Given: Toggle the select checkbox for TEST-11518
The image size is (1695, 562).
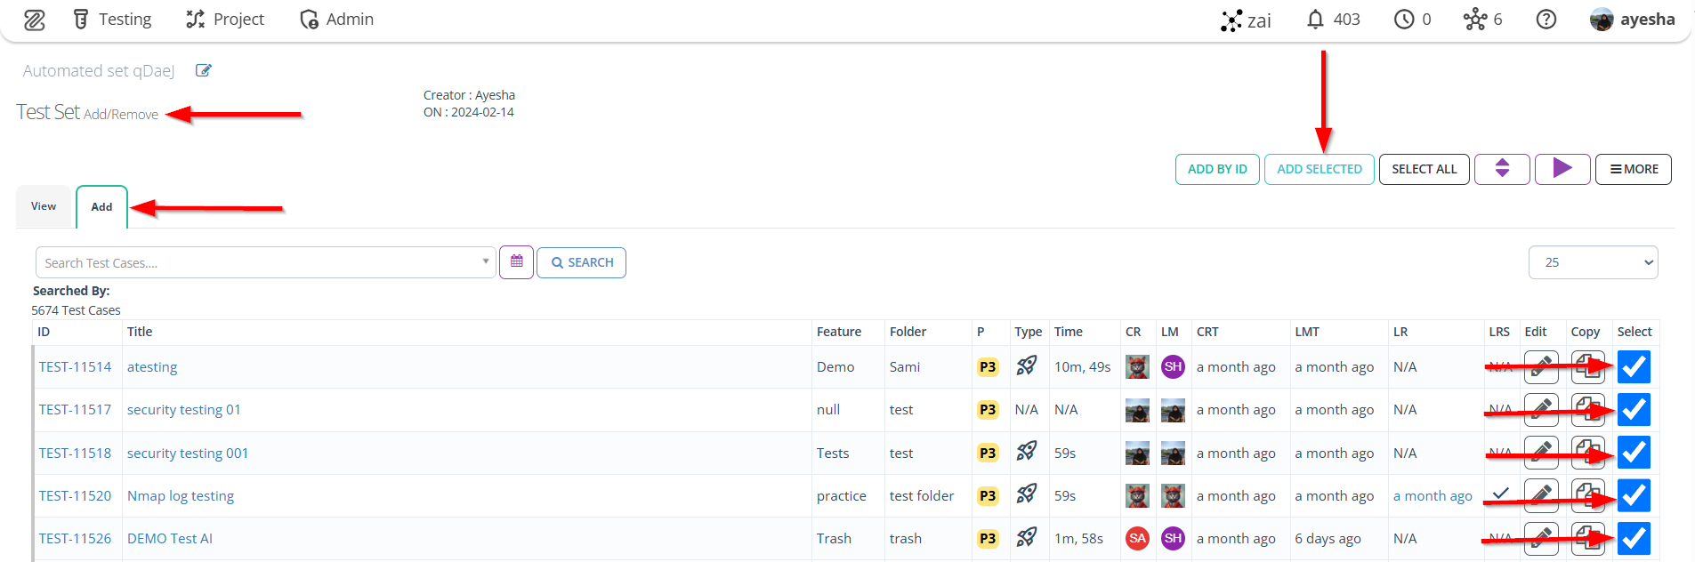Looking at the screenshot, I should (1634, 453).
